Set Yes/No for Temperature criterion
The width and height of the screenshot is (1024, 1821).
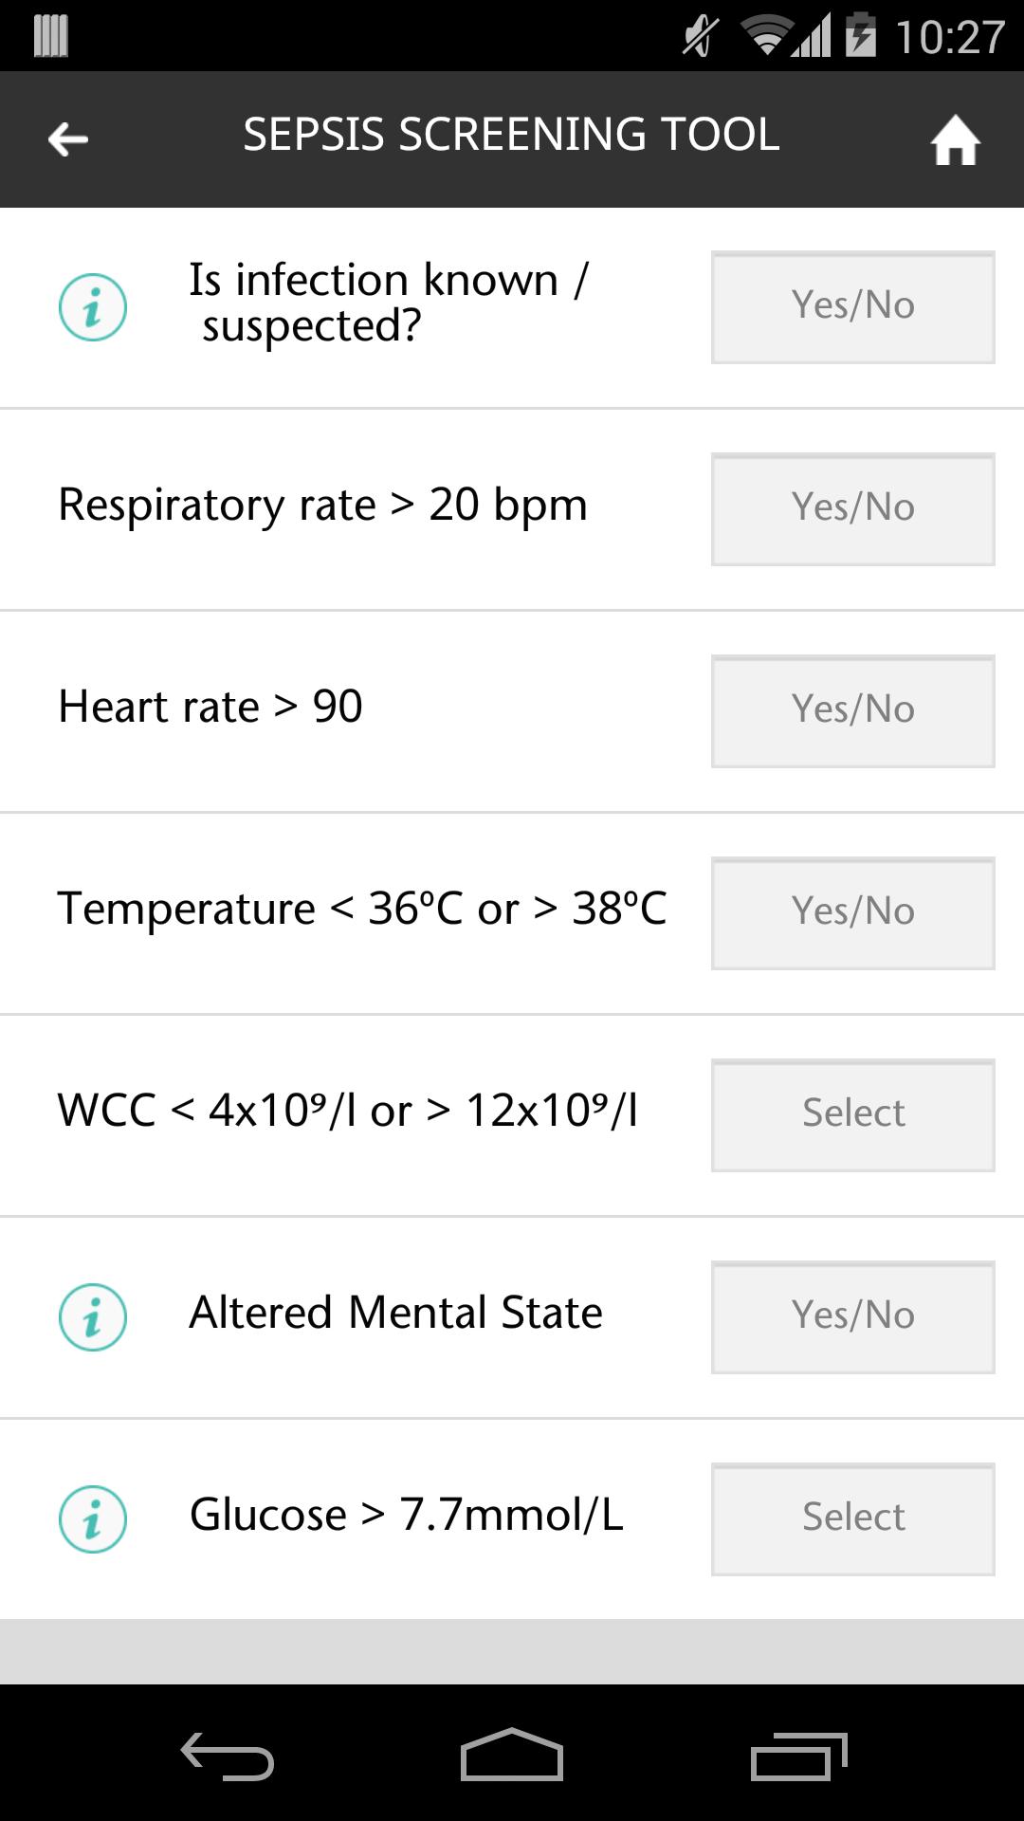click(x=852, y=913)
